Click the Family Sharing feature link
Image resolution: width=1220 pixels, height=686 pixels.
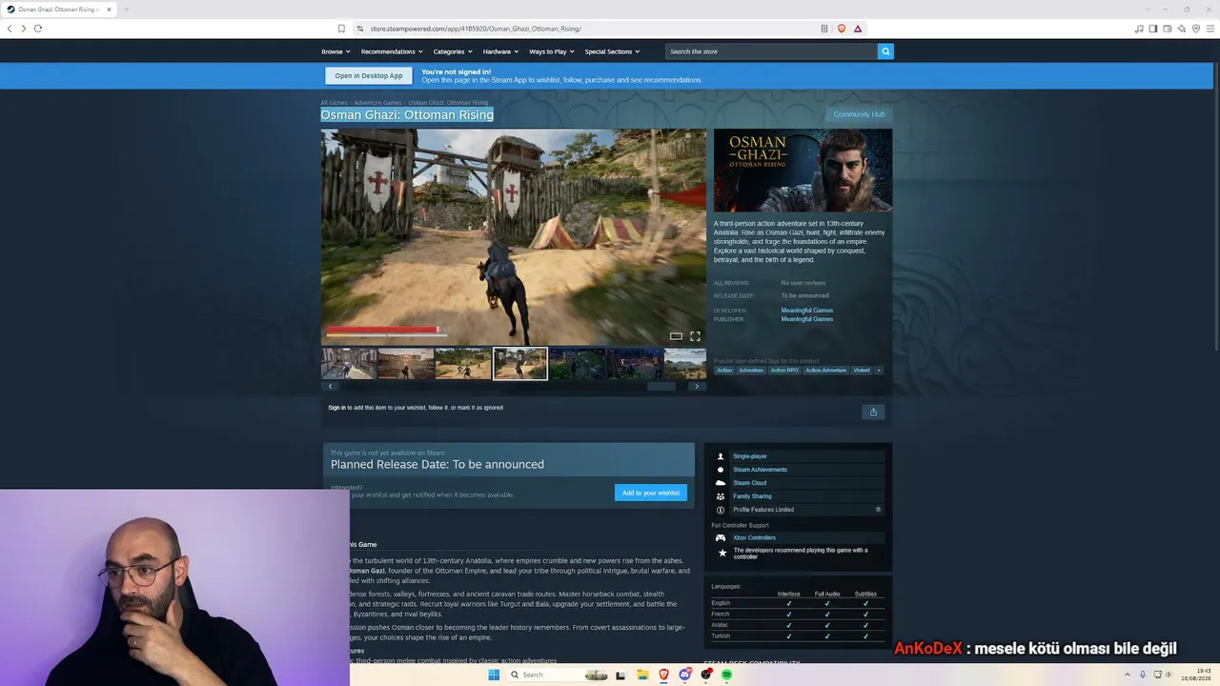pyautogui.click(x=752, y=496)
